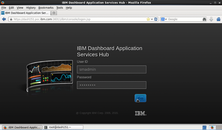Go to the Firefox Home page icon

click(218, 19)
